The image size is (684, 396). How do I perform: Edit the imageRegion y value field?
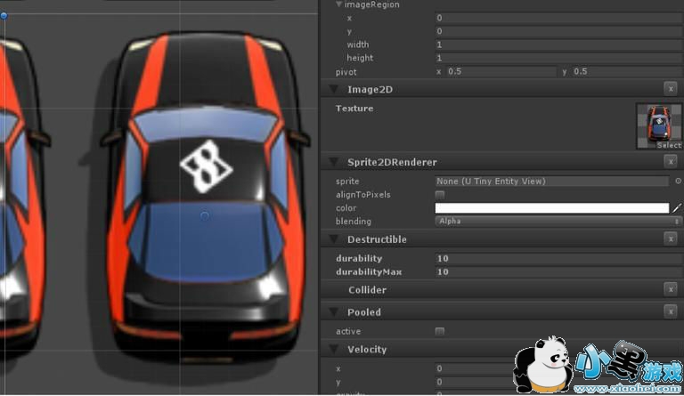(558, 31)
